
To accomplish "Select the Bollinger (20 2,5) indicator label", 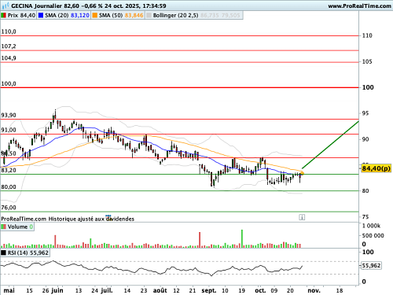I will click(x=175, y=16).
